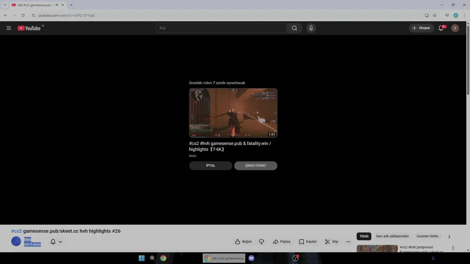This screenshot has width=470, height=264.
Task: Start voice search with the microphone
Action: pos(311,28)
